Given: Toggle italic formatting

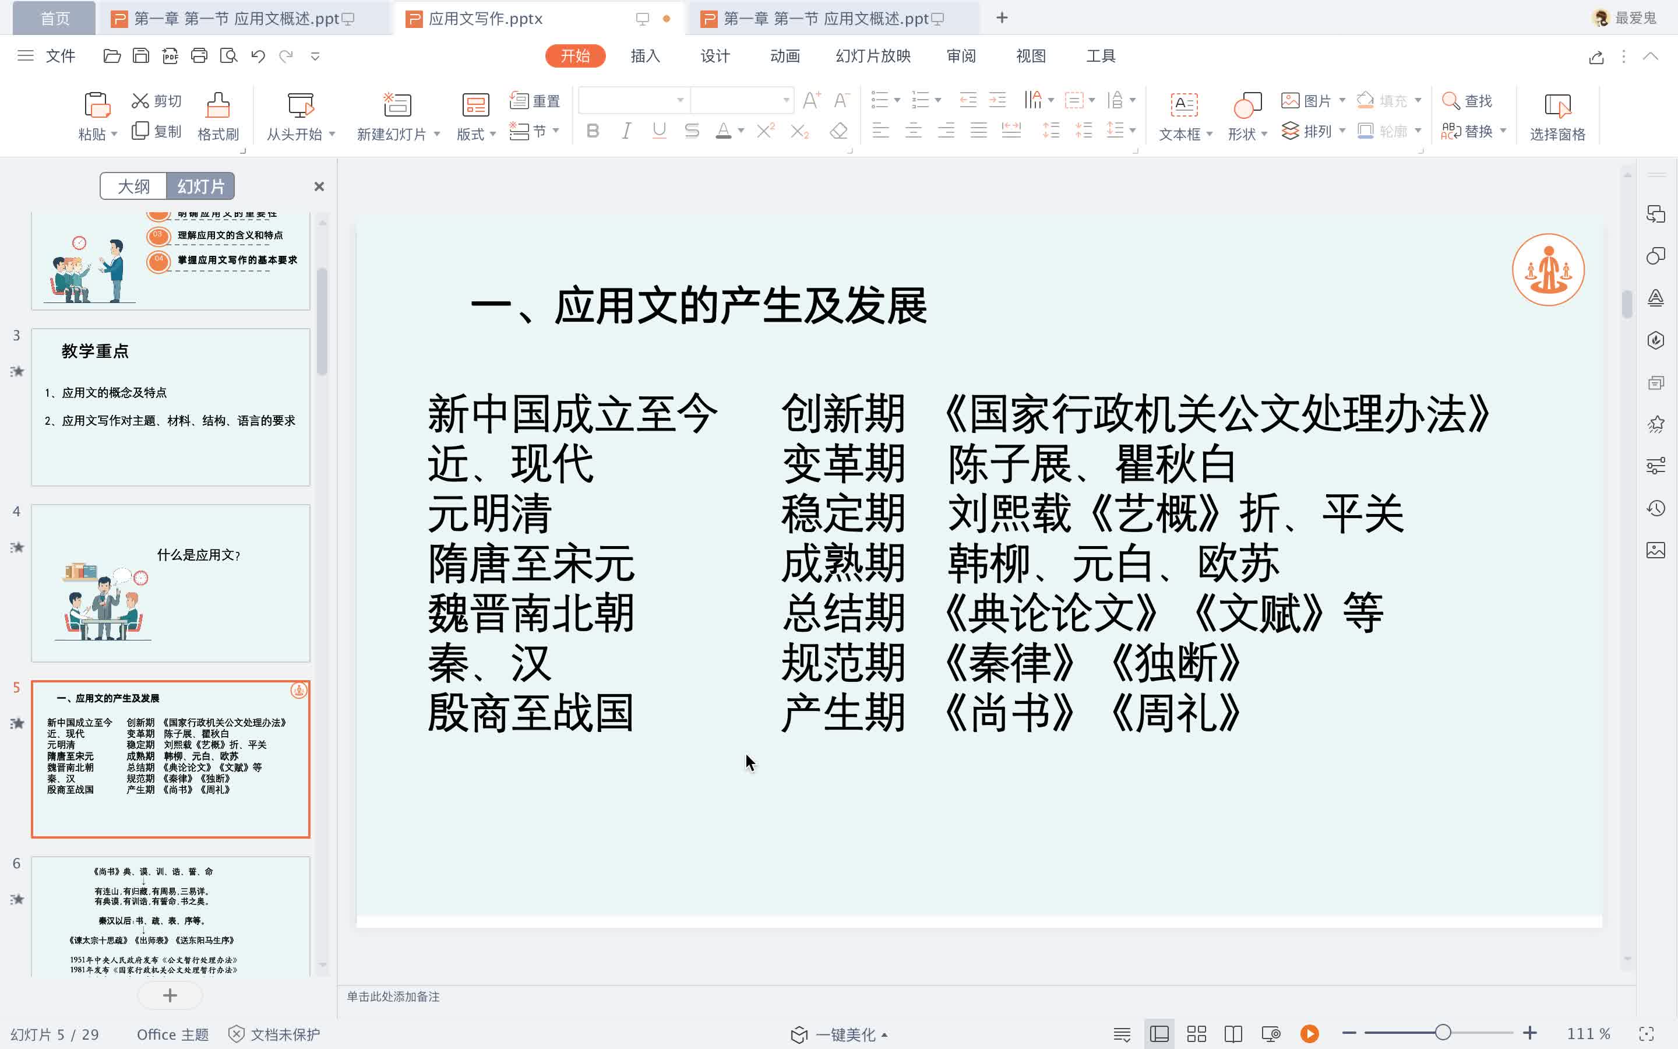Looking at the screenshot, I should (626, 131).
